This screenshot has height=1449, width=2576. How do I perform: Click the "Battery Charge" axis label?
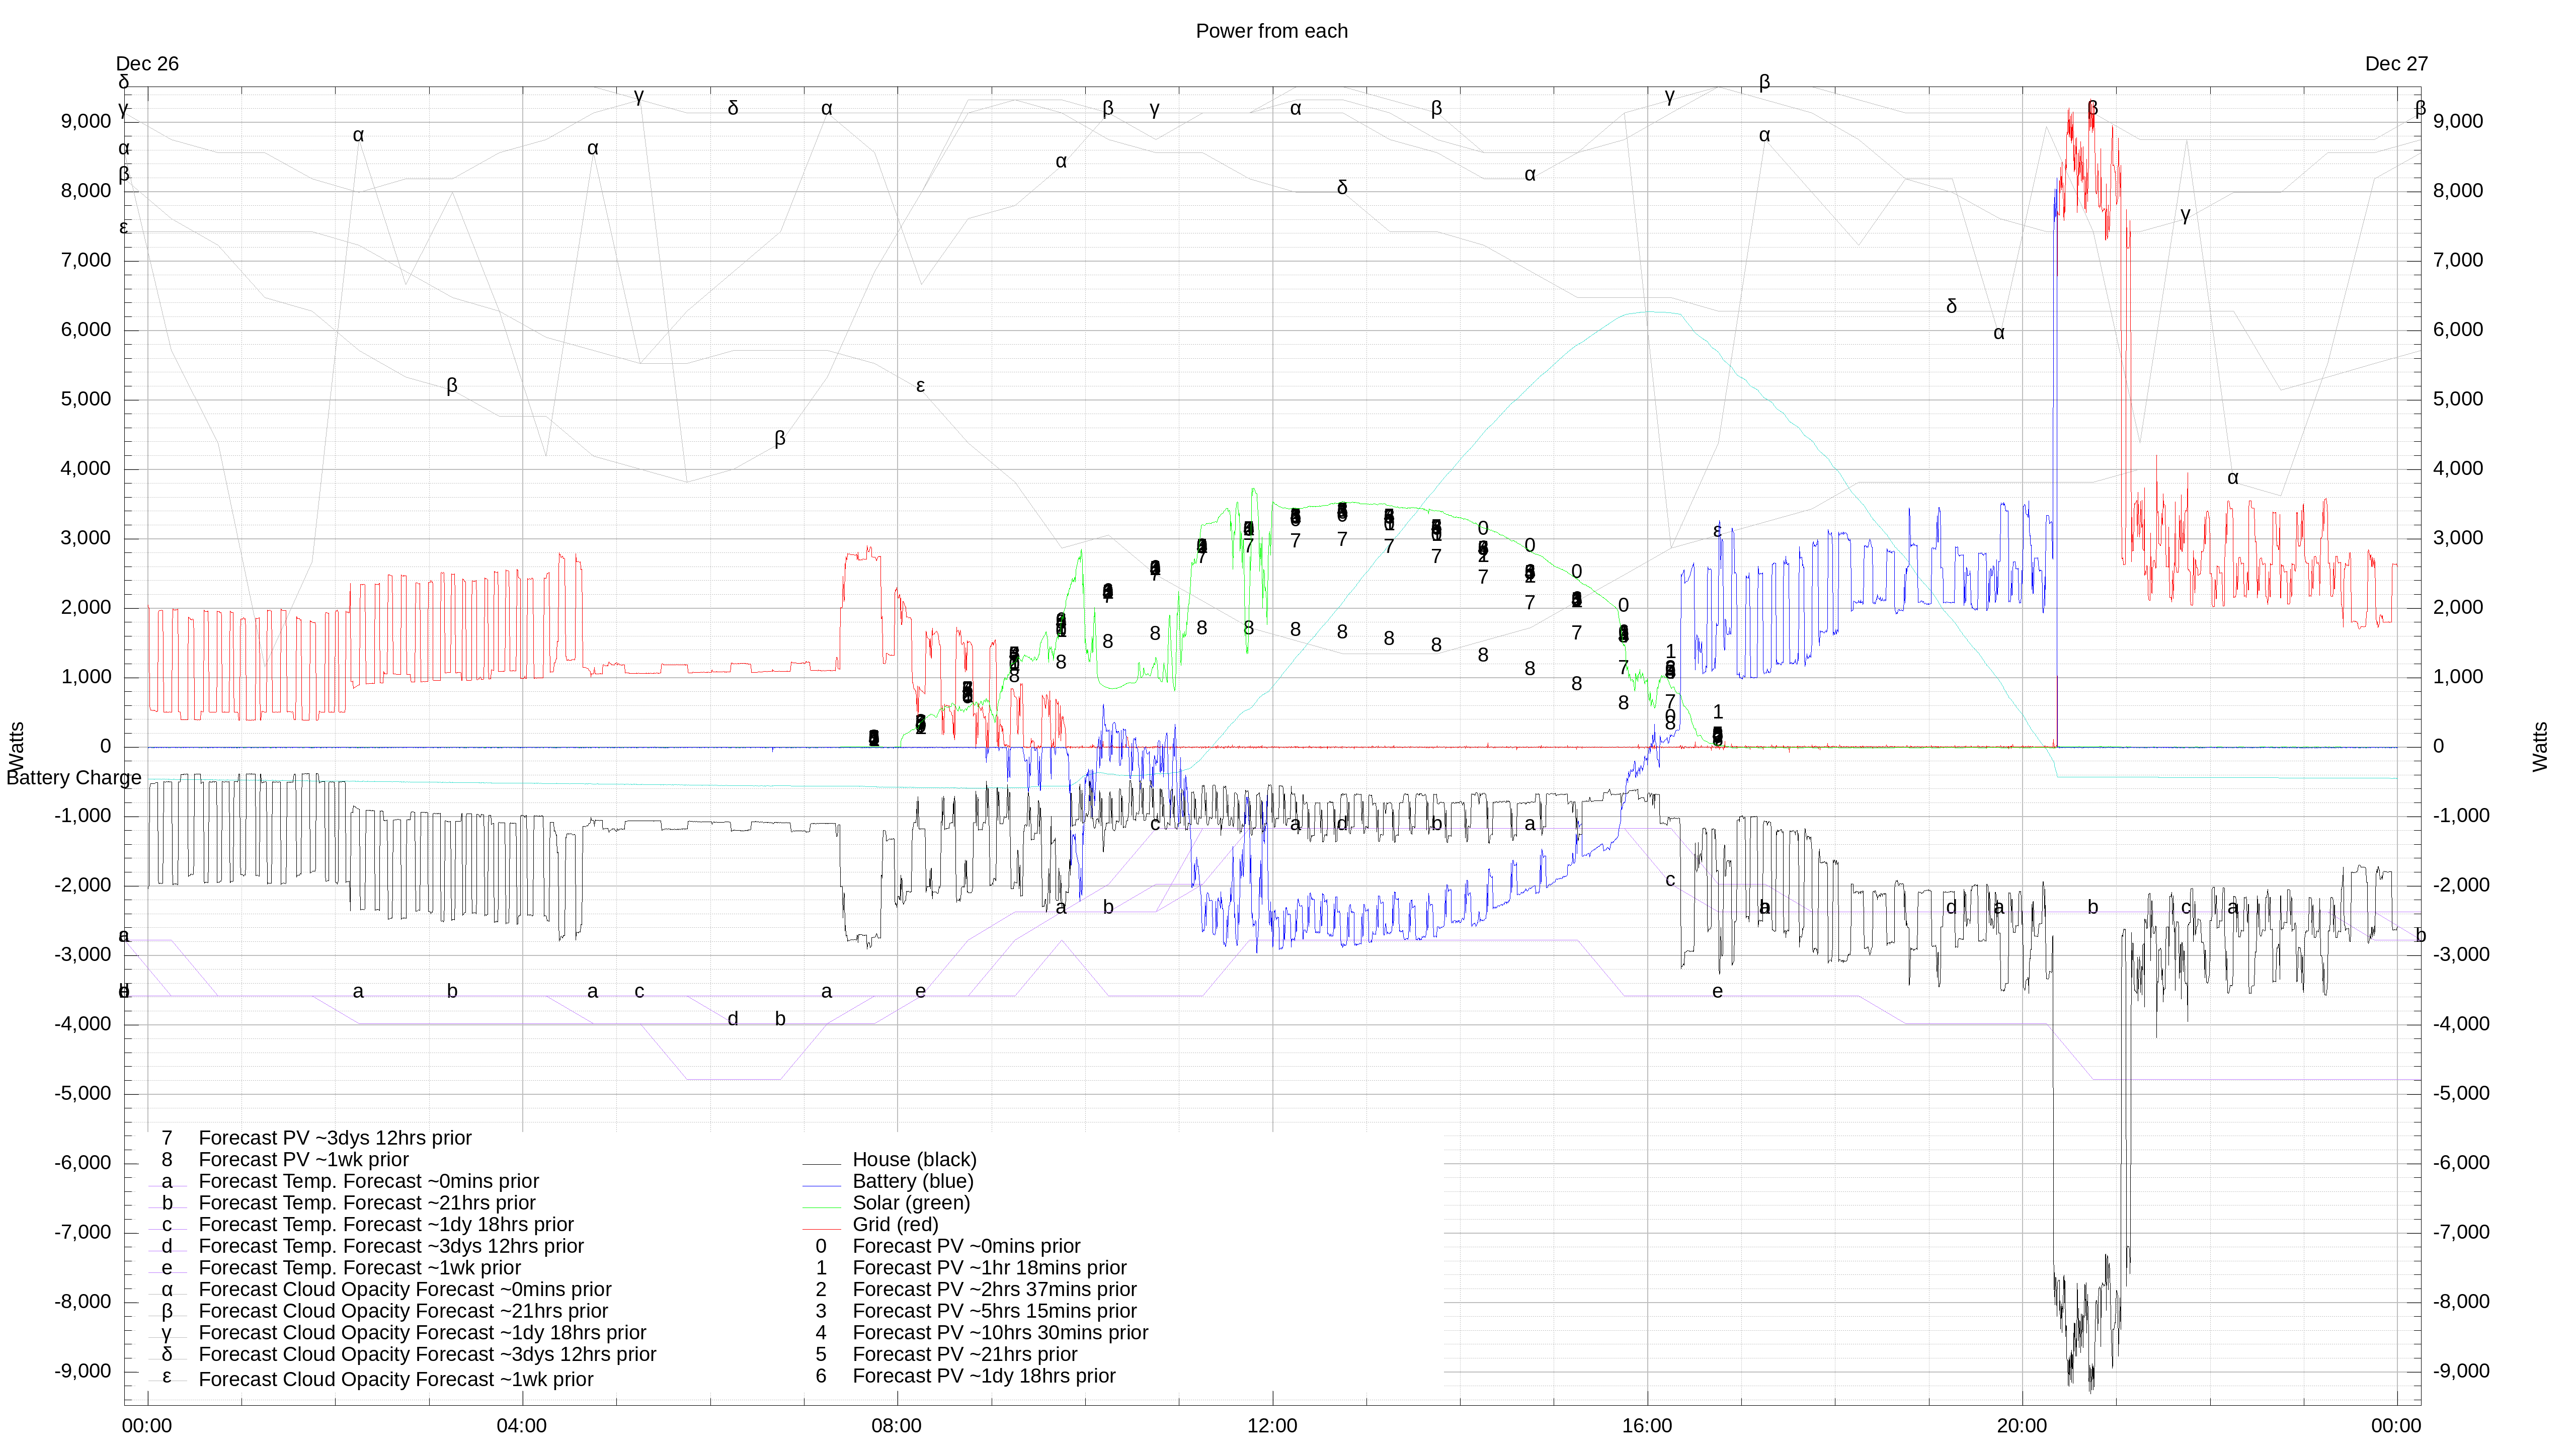[x=74, y=778]
